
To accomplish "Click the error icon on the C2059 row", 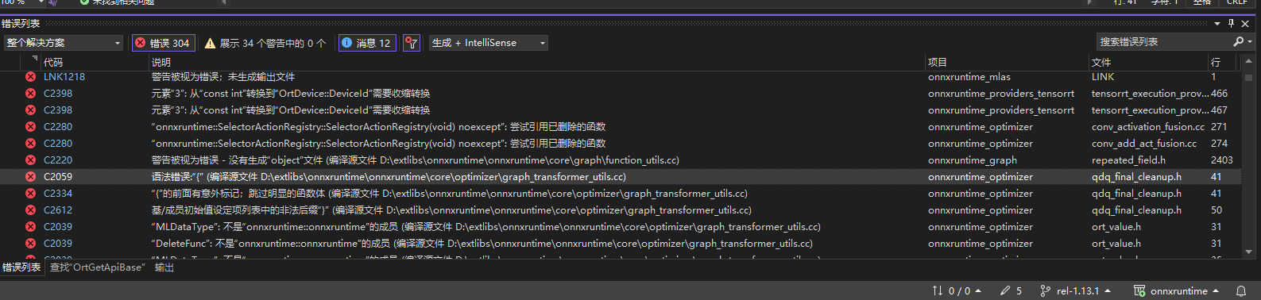I will (x=30, y=177).
